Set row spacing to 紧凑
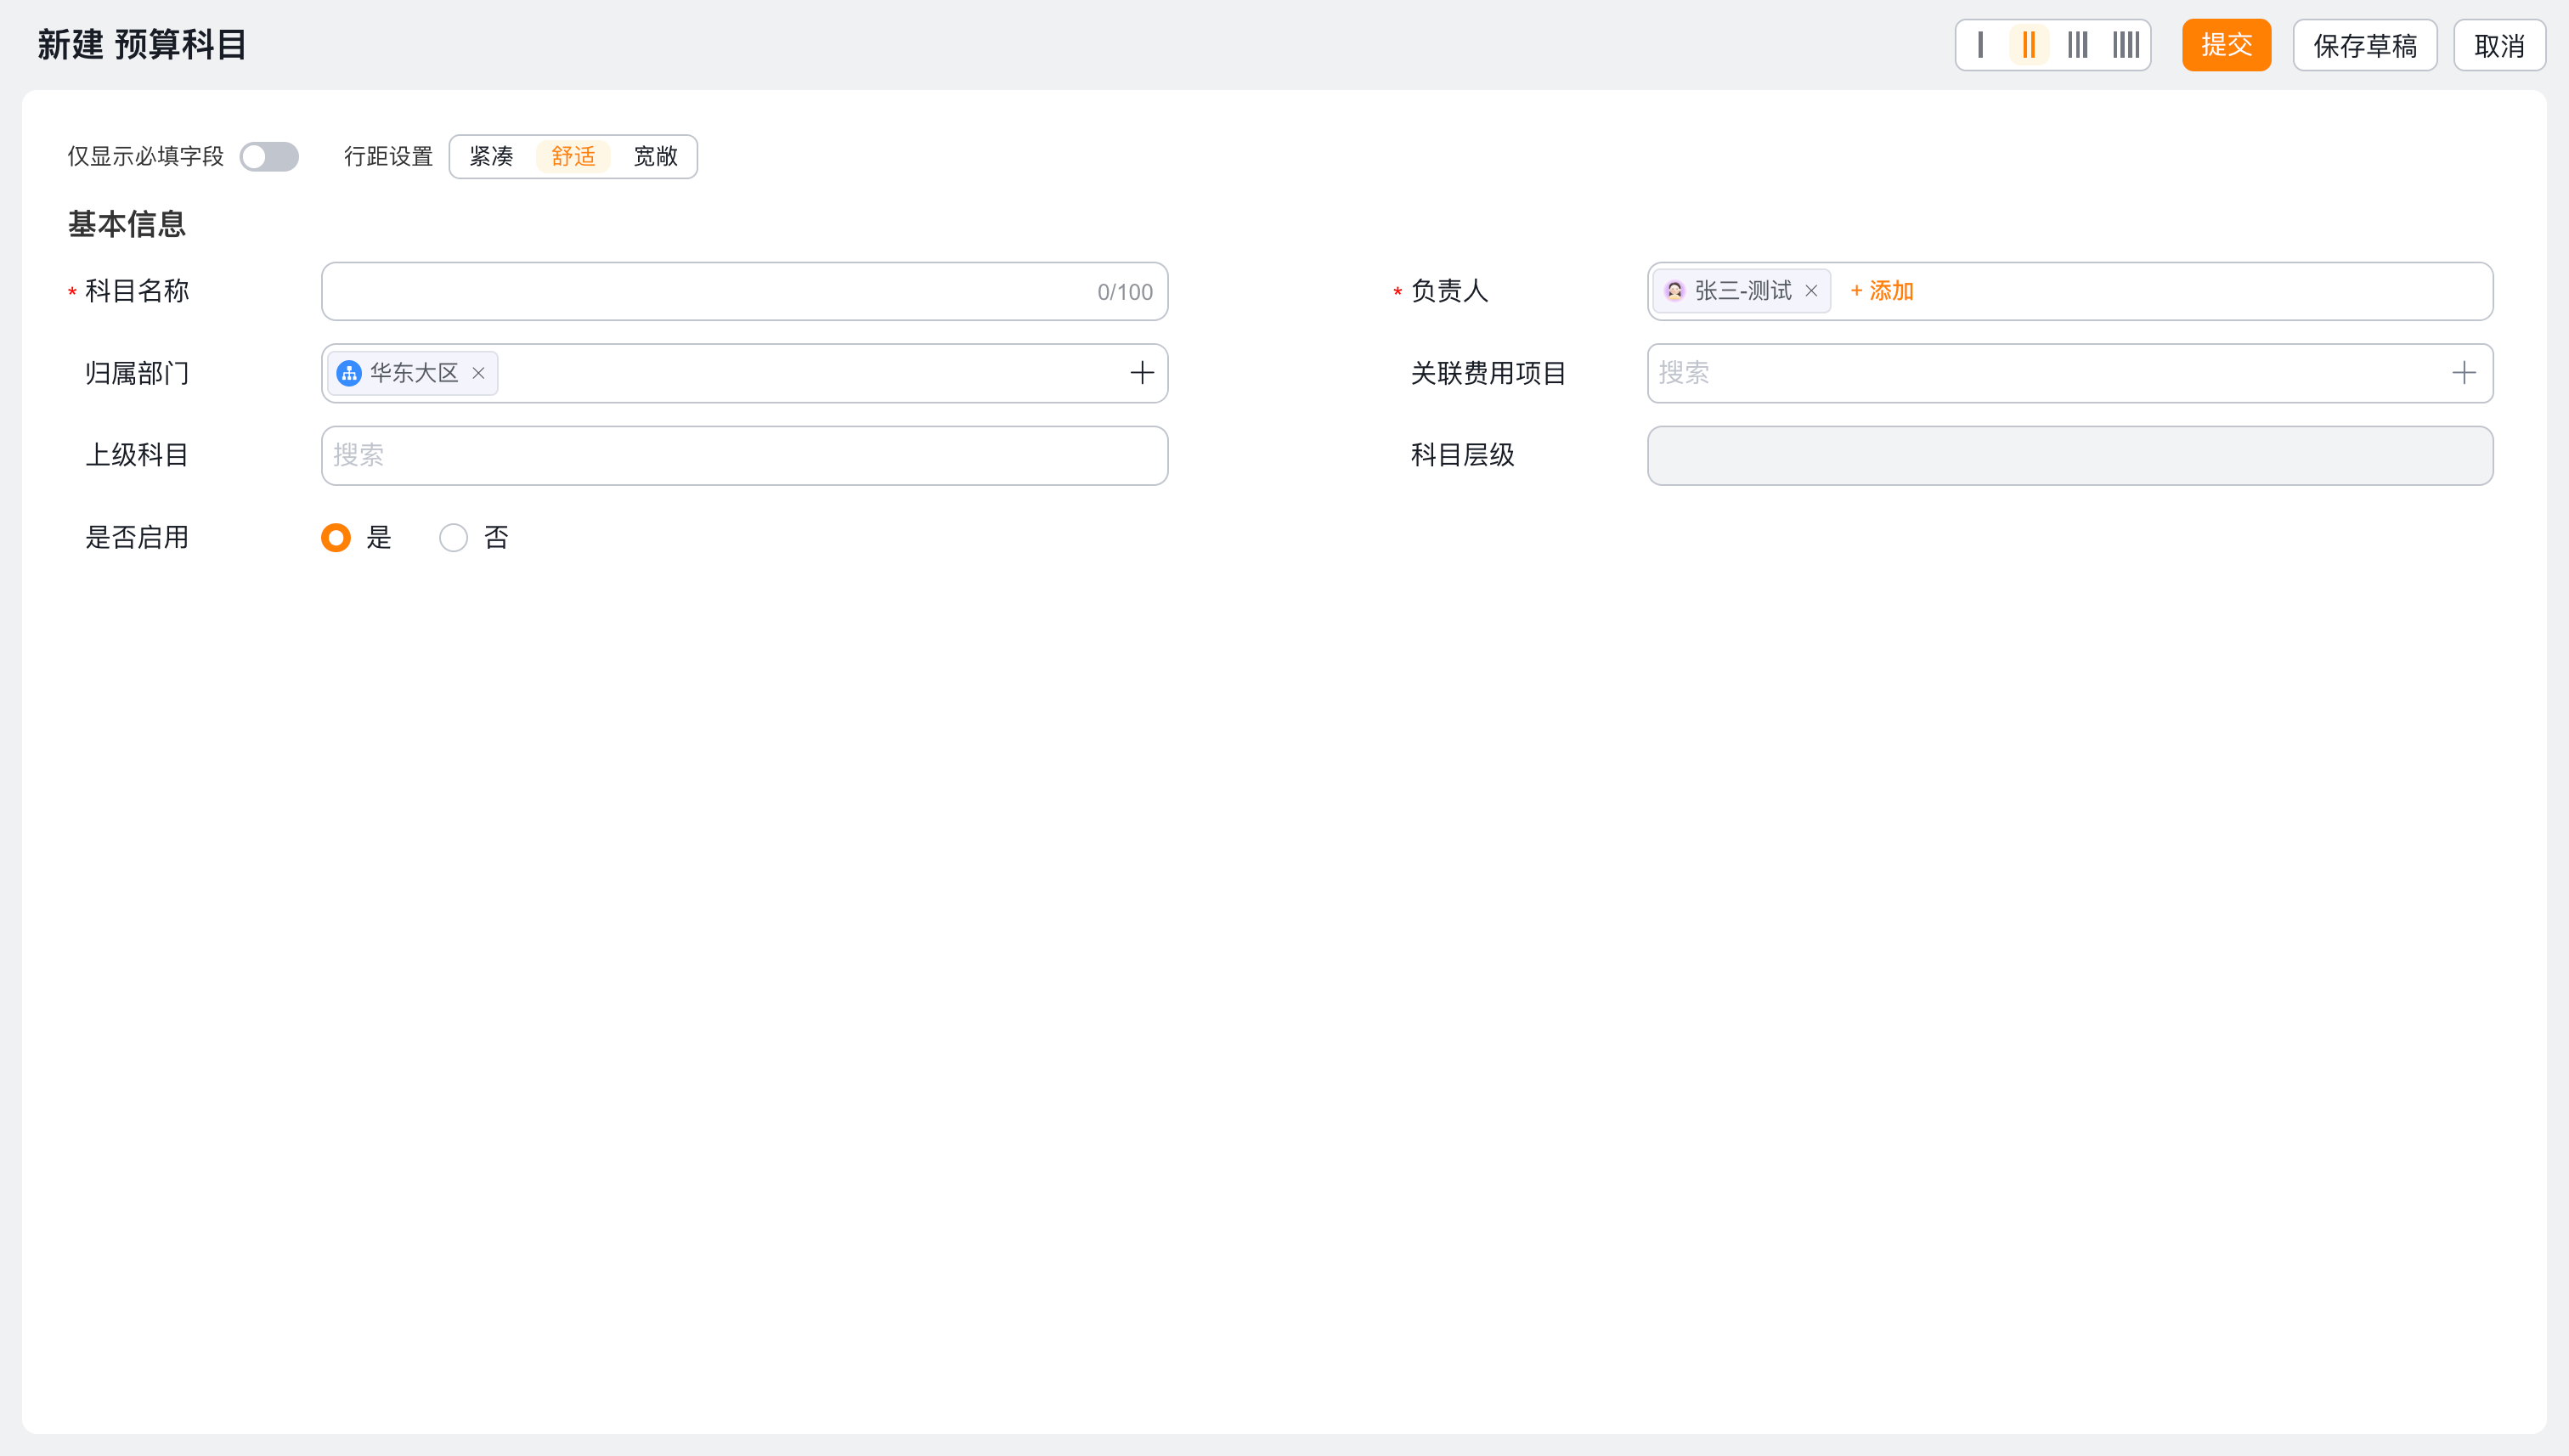The width and height of the screenshot is (2569, 1456). (x=491, y=157)
